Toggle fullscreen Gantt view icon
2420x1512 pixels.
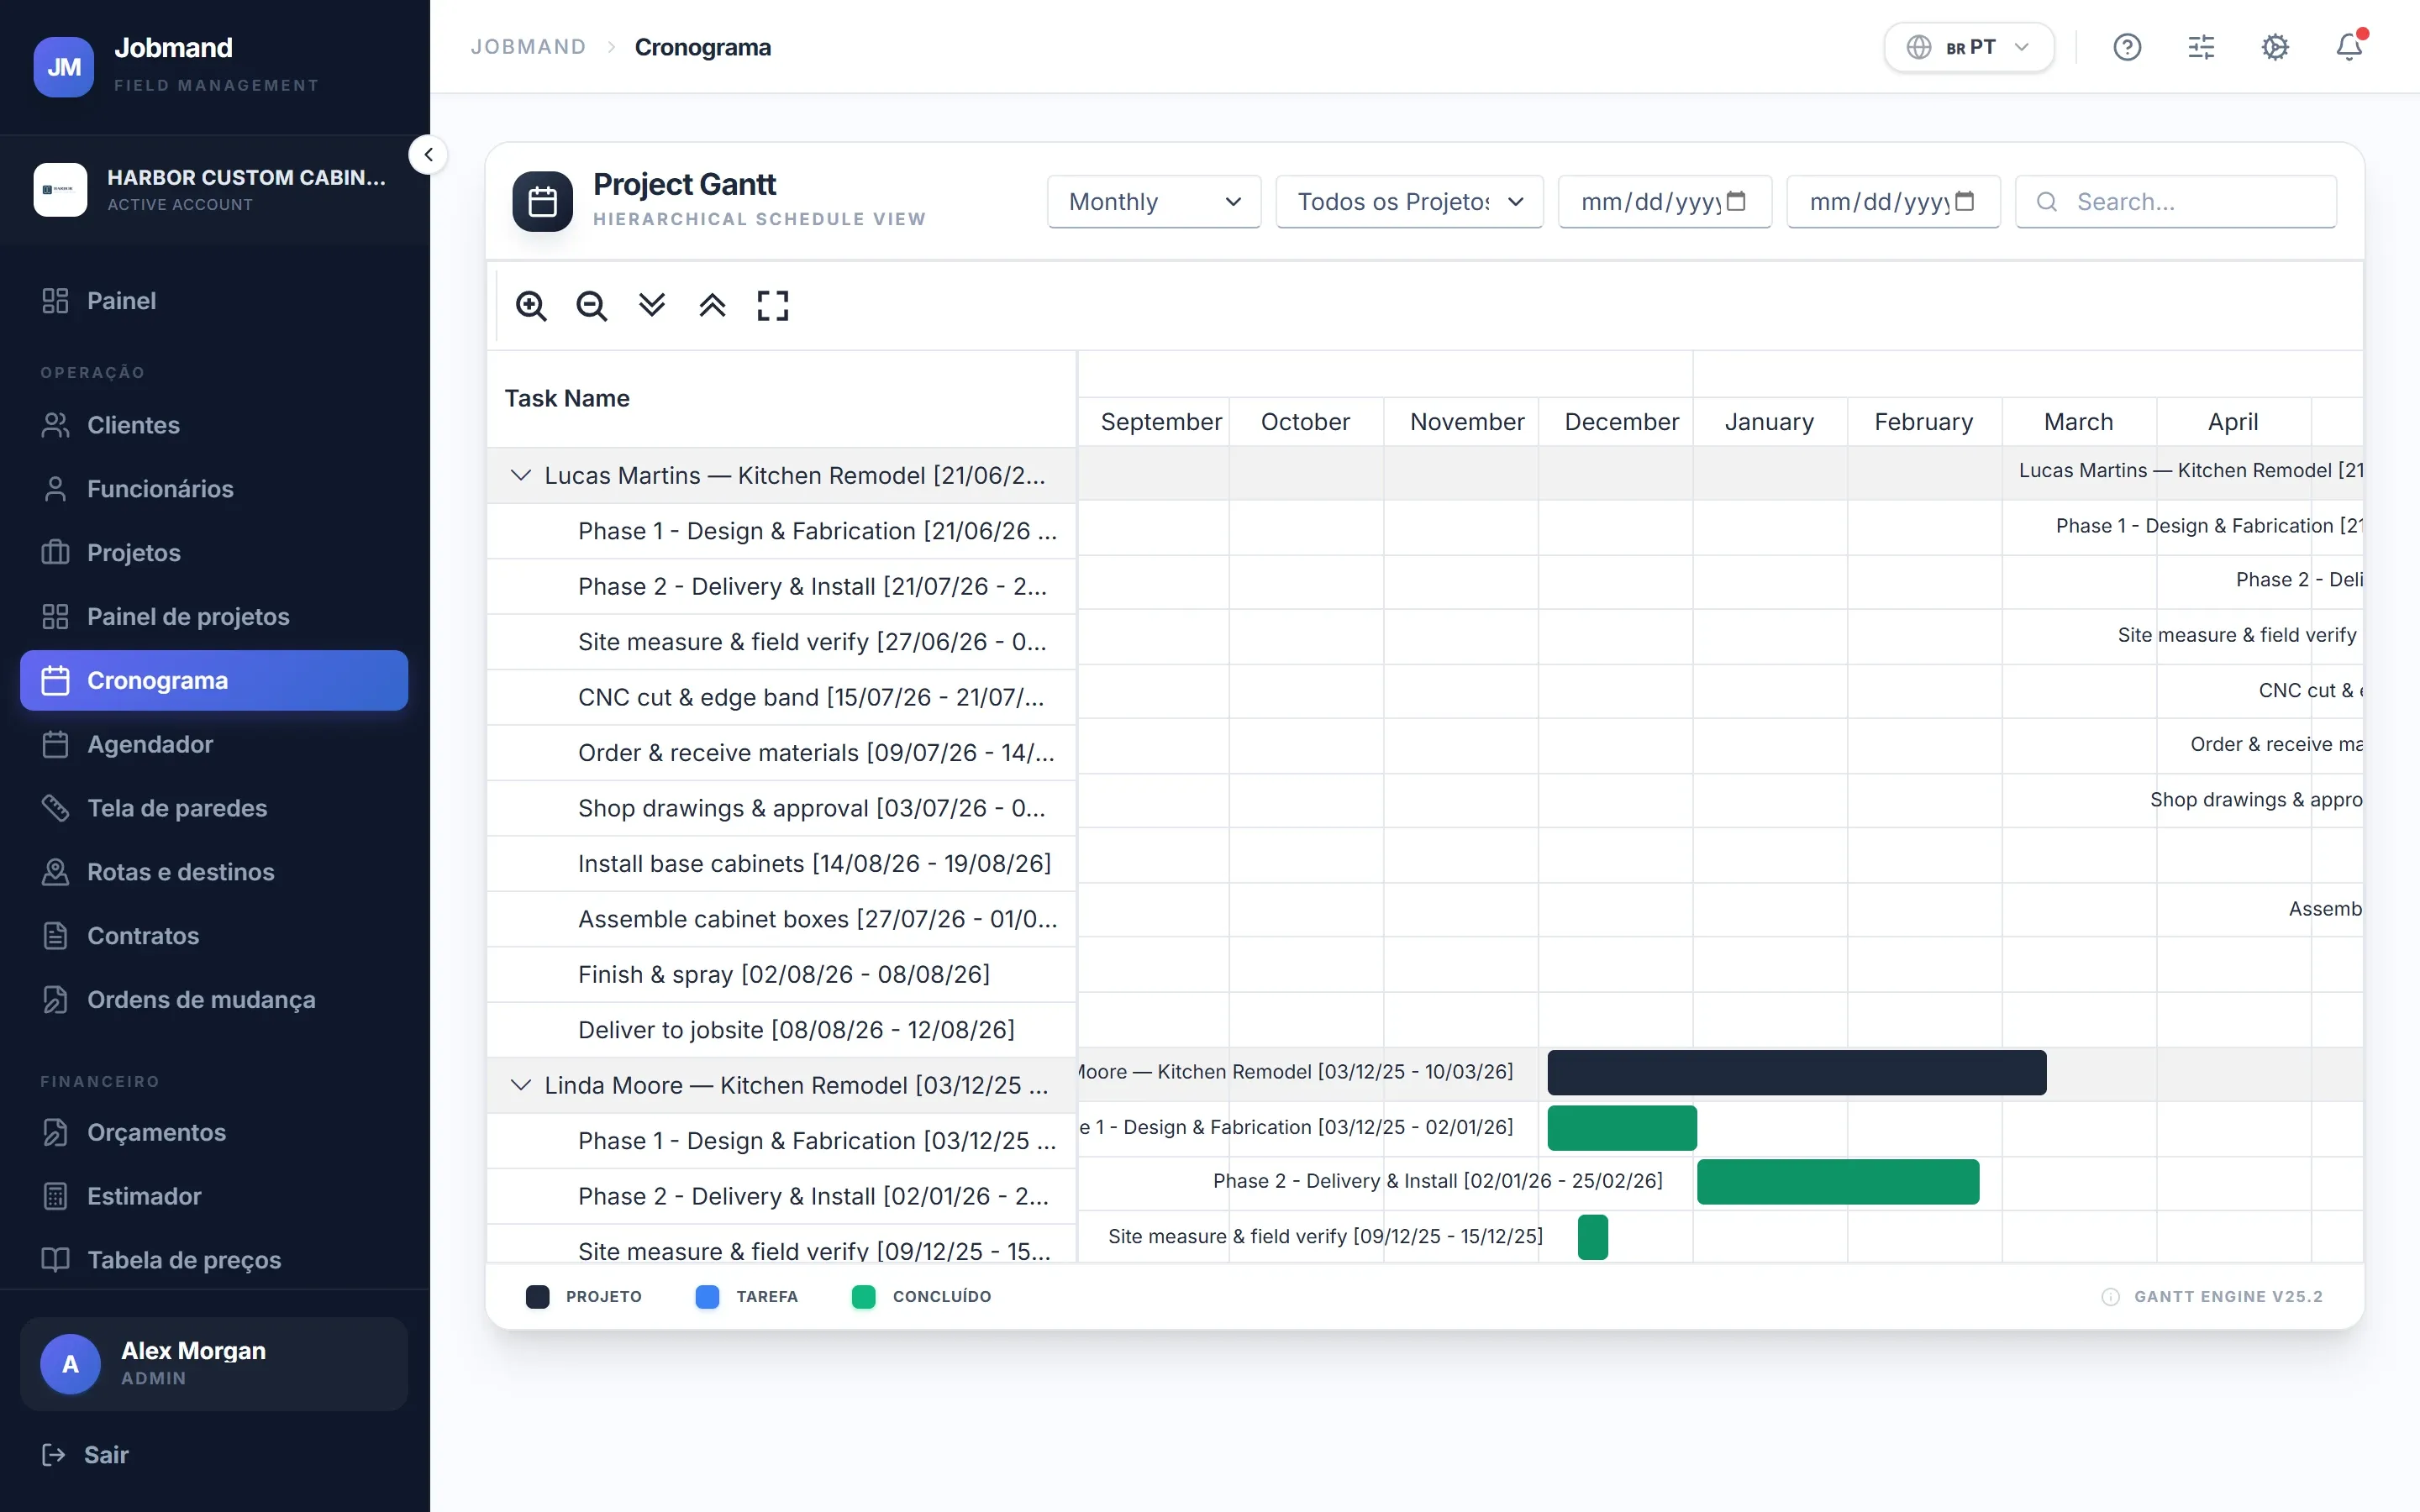point(773,306)
